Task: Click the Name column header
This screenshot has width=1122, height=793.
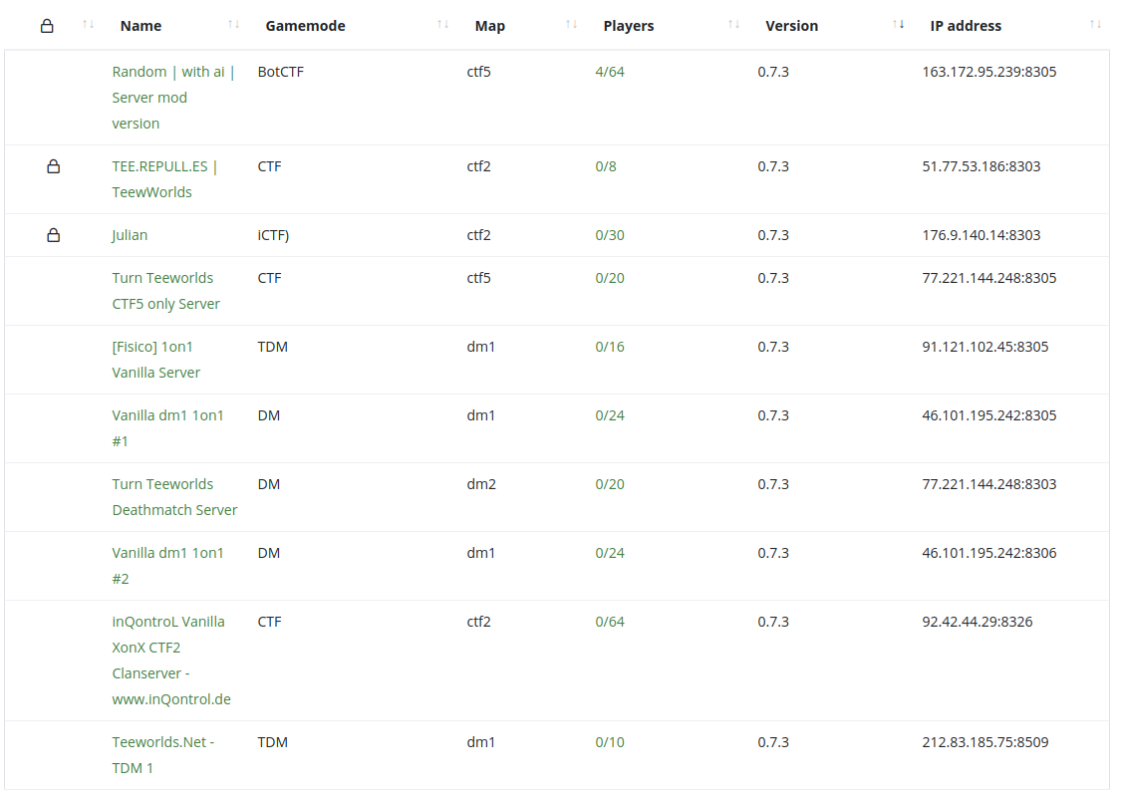Action: tap(140, 26)
